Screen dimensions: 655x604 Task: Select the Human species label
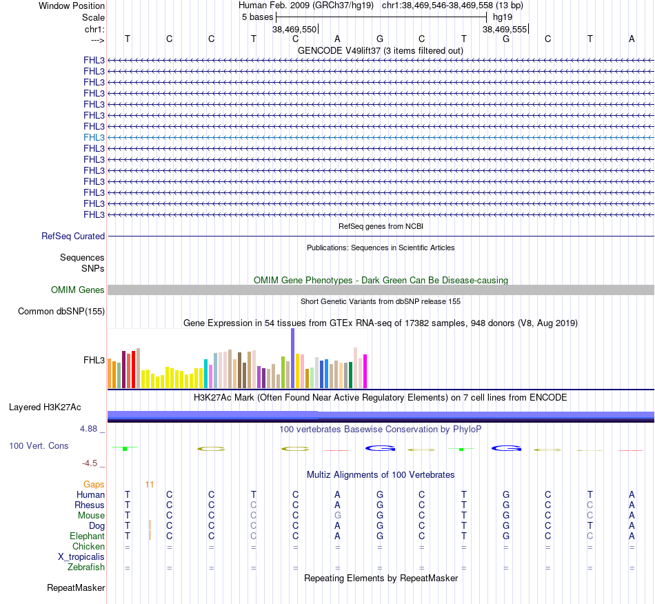90,494
